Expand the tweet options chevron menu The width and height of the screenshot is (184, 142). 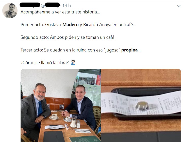(178, 6)
